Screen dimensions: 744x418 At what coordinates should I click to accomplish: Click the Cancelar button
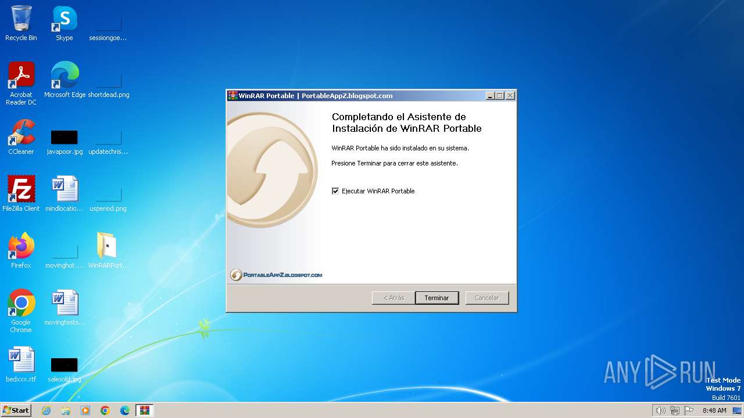click(487, 298)
